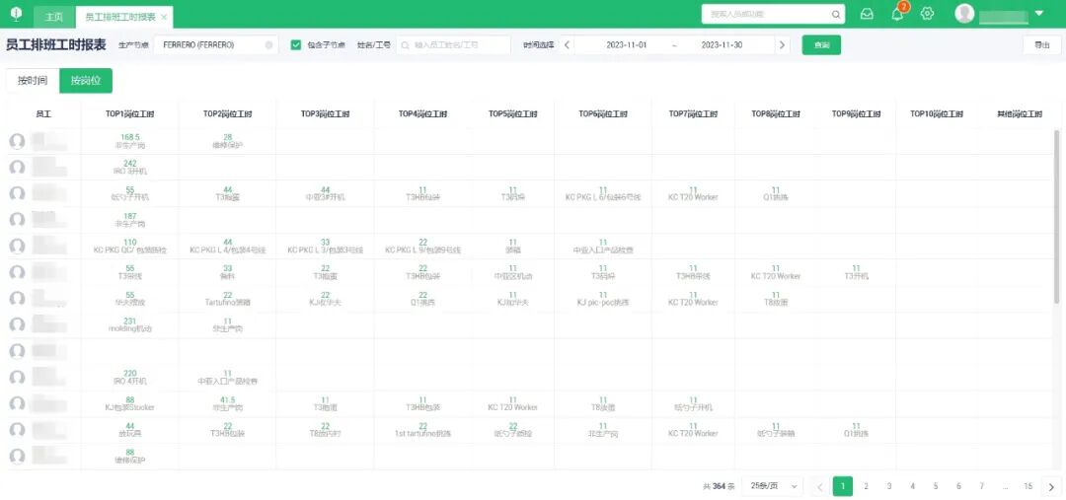Expand the user account dropdown arrow
The width and height of the screenshot is (1066, 500).
click(x=1038, y=14)
